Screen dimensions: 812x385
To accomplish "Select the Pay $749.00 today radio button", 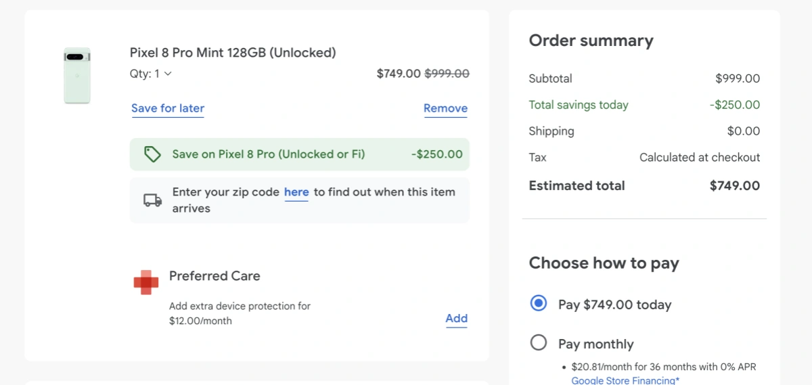I will 539,304.
